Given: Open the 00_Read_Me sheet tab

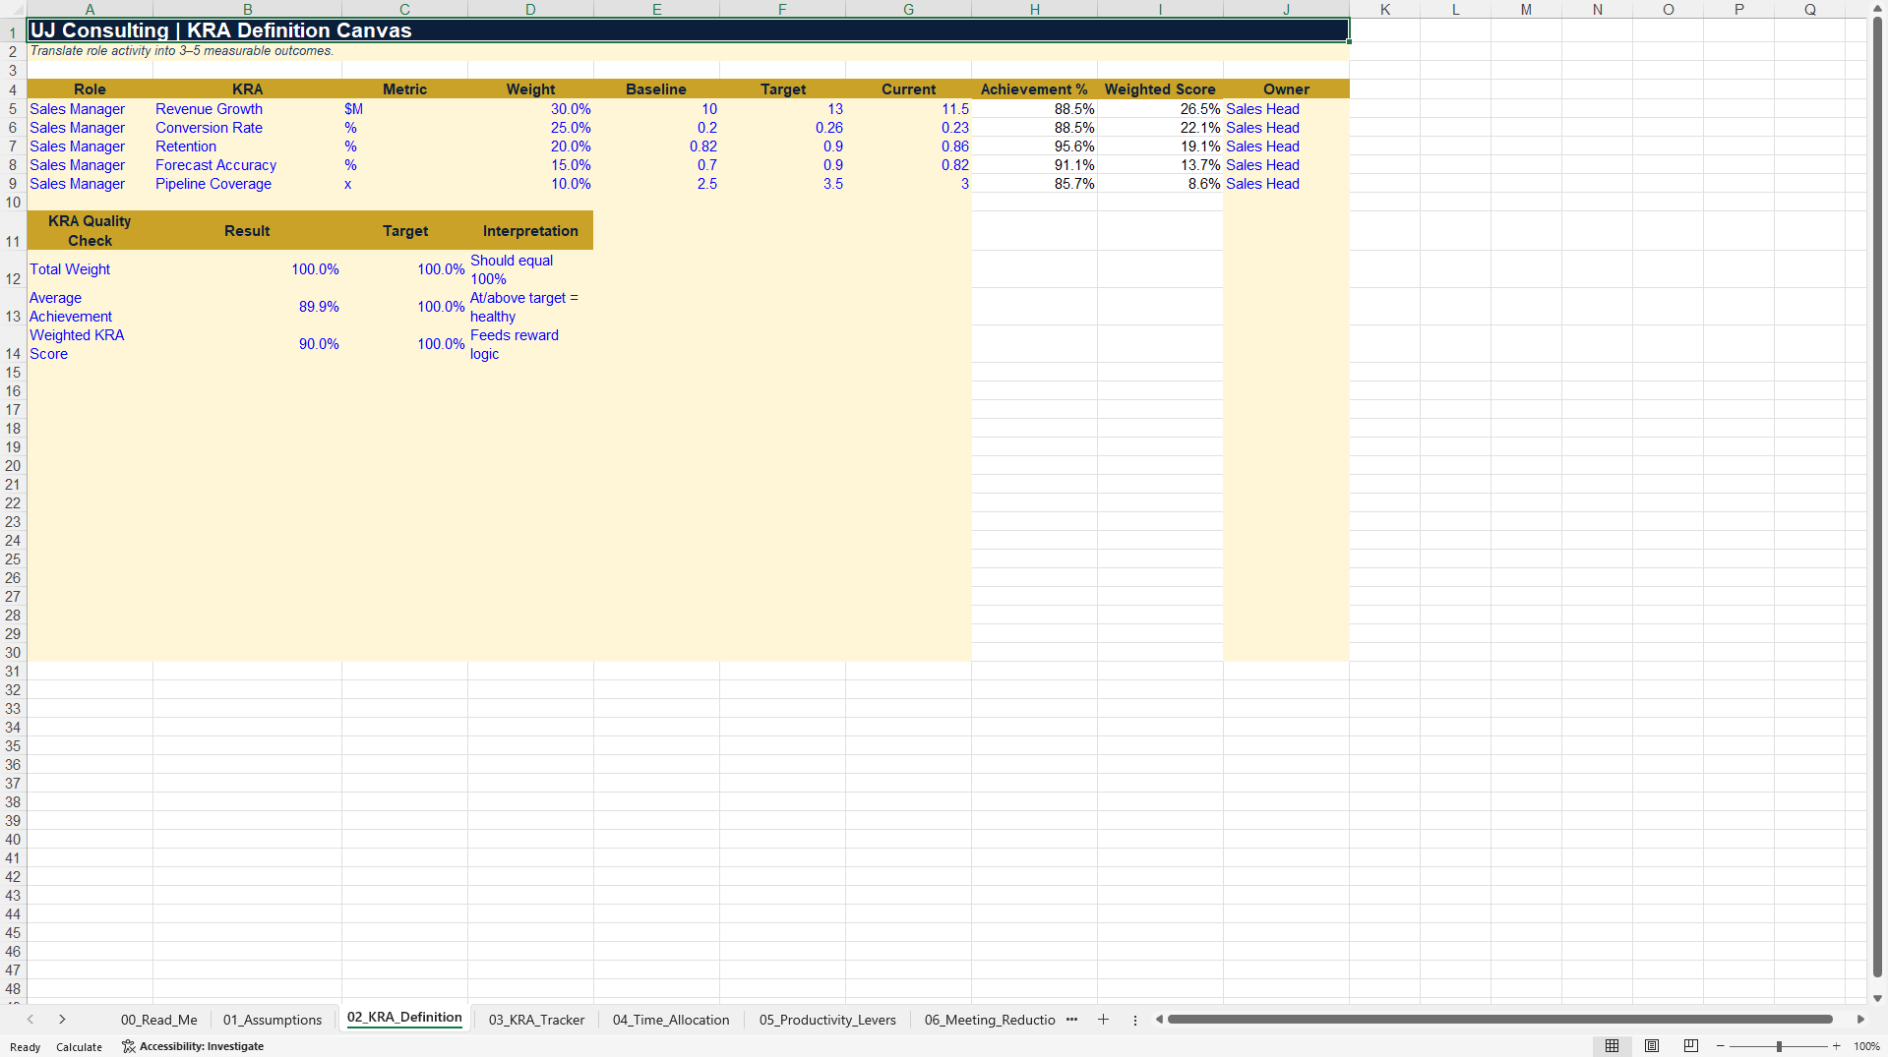Looking at the screenshot, I should pyautogui.click(x=158, y=1020).
